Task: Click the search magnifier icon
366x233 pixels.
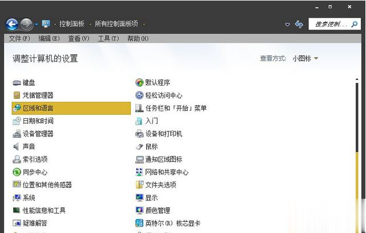Action: pos(355,24)
